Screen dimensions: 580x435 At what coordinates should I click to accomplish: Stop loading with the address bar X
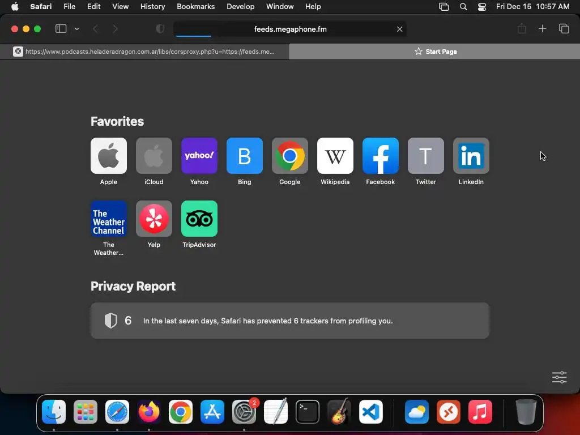[399, 29]
